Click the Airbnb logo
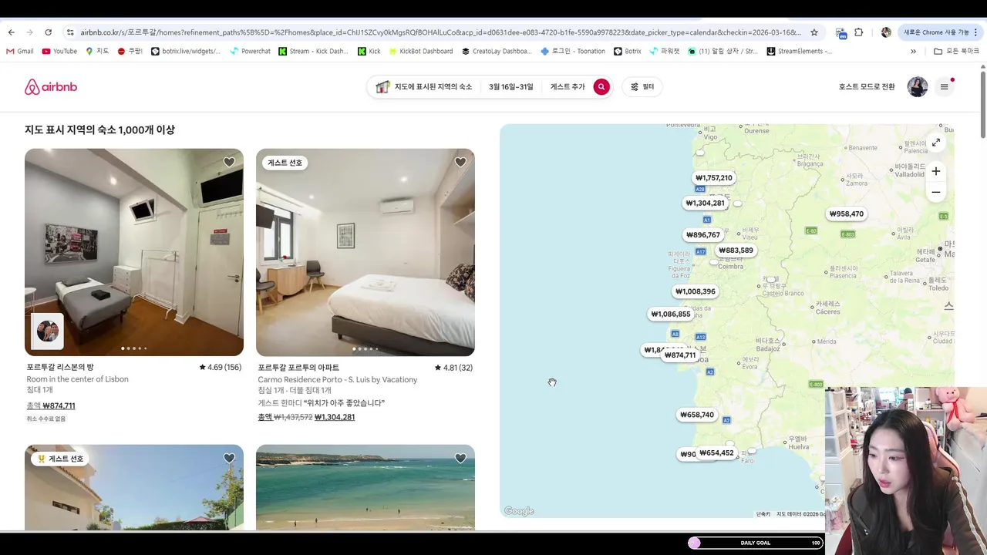This screenshot has width=987, height=555. click(x=51, y=87)
